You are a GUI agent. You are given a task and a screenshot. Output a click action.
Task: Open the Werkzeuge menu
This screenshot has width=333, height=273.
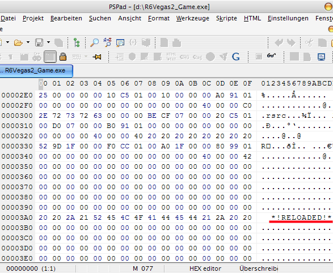[193, 19]
